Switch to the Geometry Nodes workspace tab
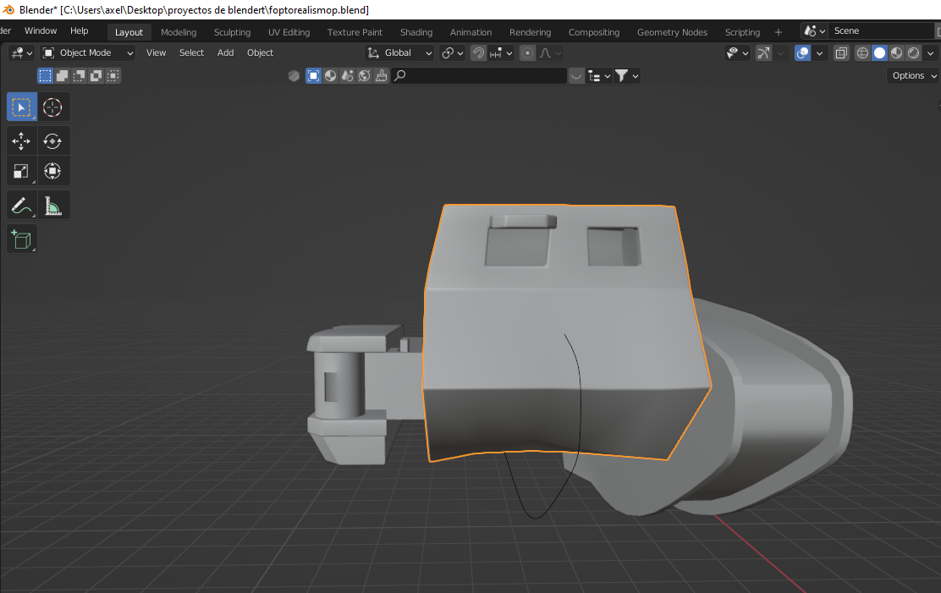This screenshot has width=941, height=593. click(672, 32)
